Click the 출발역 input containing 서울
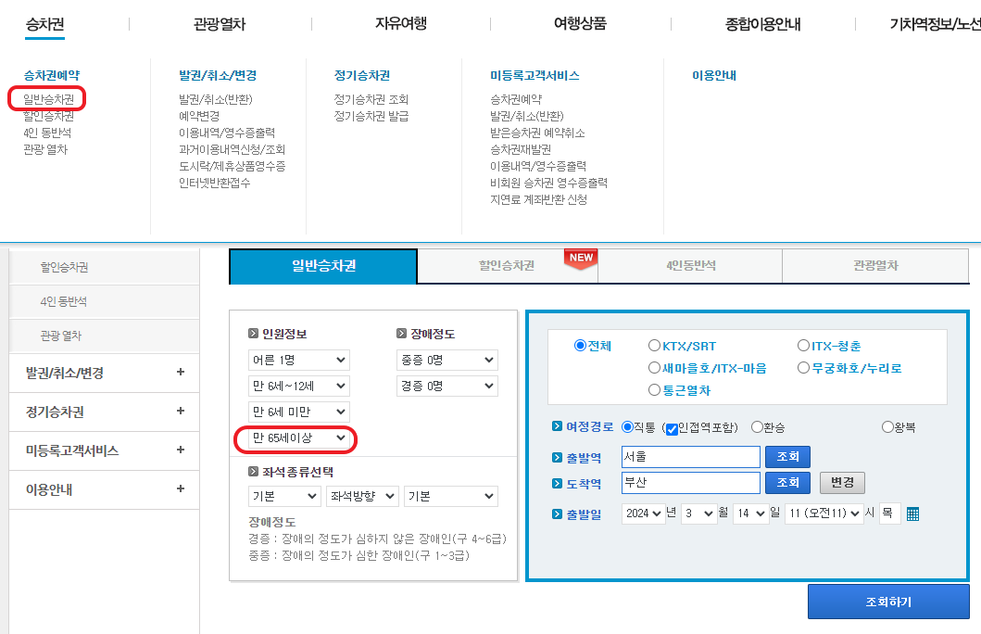 [x=691, y=457]
